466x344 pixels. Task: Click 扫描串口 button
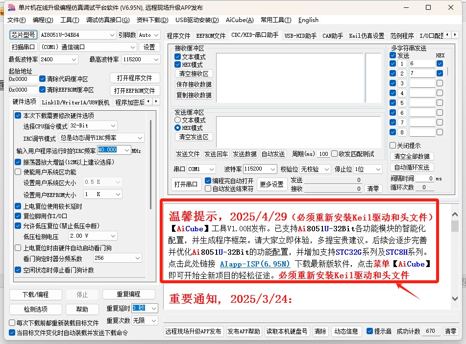[23, 47]
